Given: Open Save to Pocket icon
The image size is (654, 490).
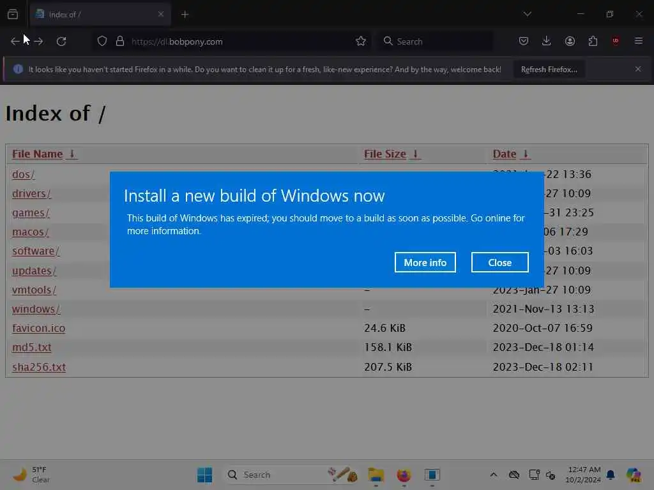Looking at the screenshot, I should pyautogui.click(x=524, y=41).
